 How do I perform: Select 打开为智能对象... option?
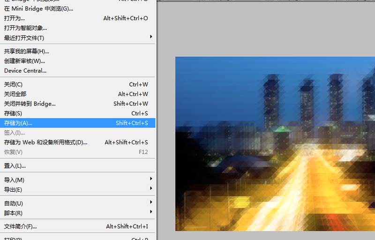pyautogui.click(x=77, y=28)
